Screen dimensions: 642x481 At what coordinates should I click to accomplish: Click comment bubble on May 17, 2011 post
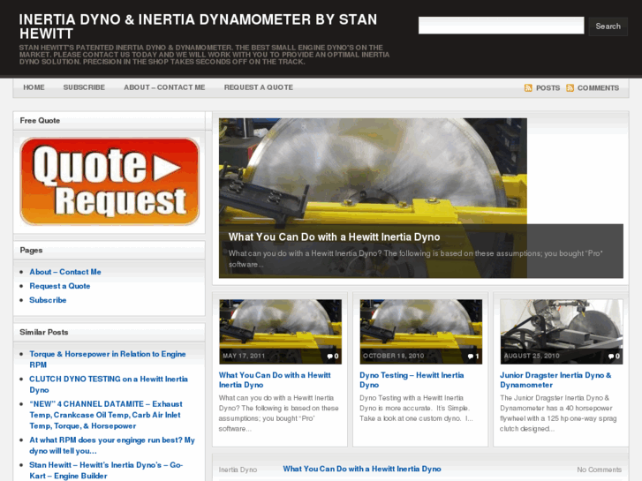click(330, 357)
